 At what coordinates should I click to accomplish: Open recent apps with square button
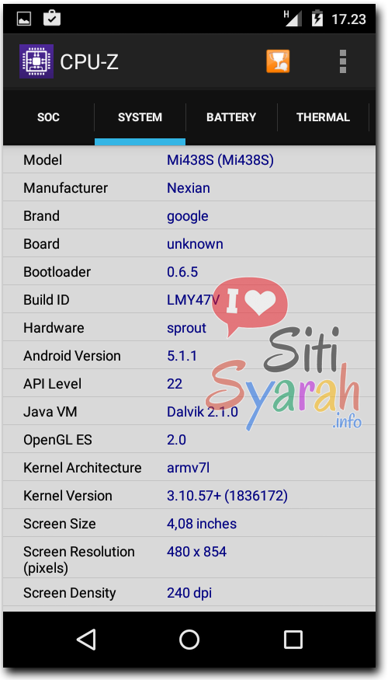point(293,640)
